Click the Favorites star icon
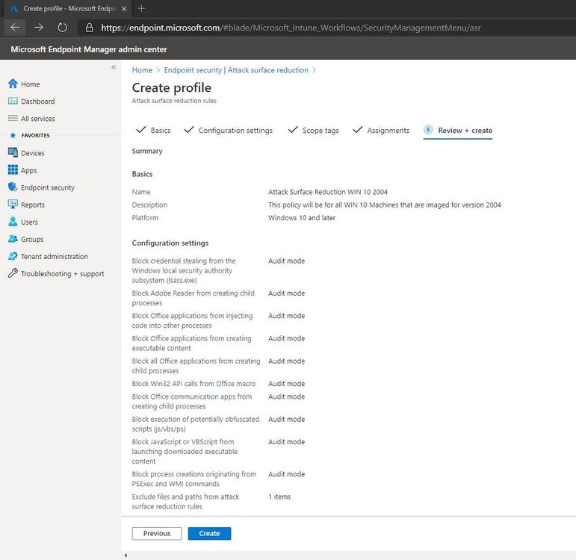Viewport: 576px width, 560px height. click(x=13, y=135)
